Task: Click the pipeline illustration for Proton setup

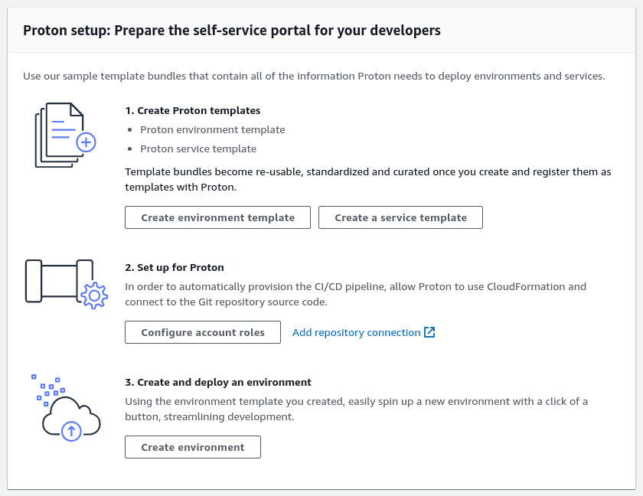Action: coord(67,284)
